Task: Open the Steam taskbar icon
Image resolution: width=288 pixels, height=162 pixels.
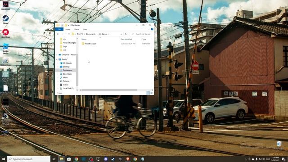Action: tap(113, 159)
